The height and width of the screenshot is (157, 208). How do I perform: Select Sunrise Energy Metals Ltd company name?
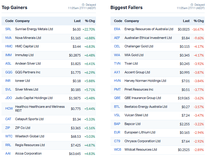tap(34, 29)
